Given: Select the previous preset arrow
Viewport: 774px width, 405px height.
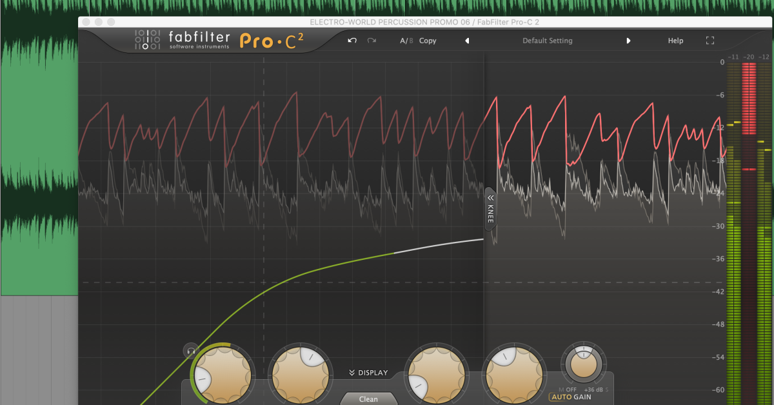Looking at the screenshot, I should (x=466, y=40).
